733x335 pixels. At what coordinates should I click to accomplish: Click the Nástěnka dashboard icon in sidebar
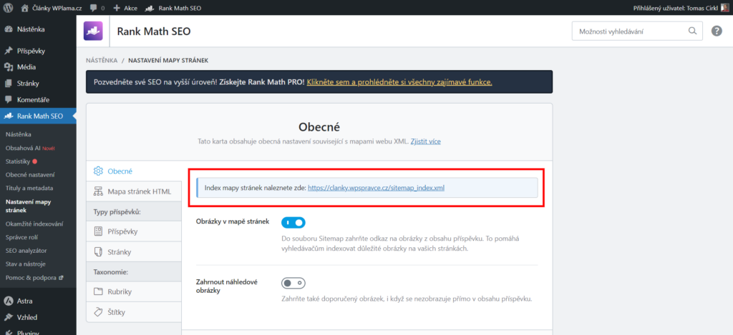(x=9, y=29)
